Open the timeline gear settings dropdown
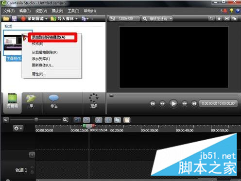Screen dimensions: 241x181 pyautogui.click(x=18, y=129)
